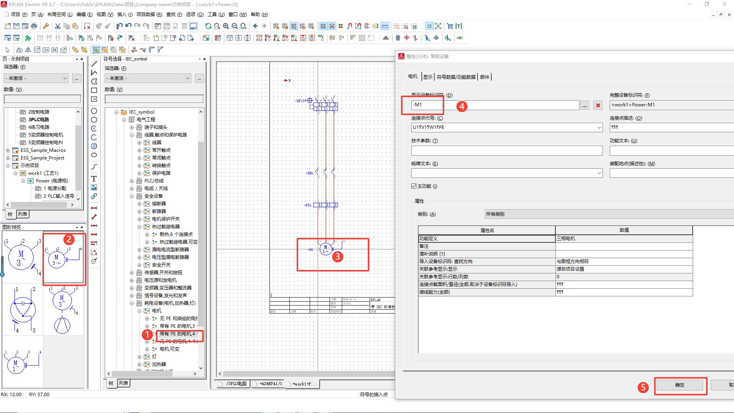The height and width of the screenshot is (413, 734).
Task: Toggle the 主功能 checkbox
Action: [414, 186]
